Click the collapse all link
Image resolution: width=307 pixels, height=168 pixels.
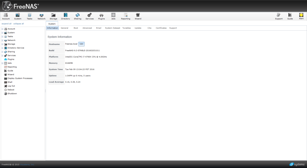[x=18, y=23]
